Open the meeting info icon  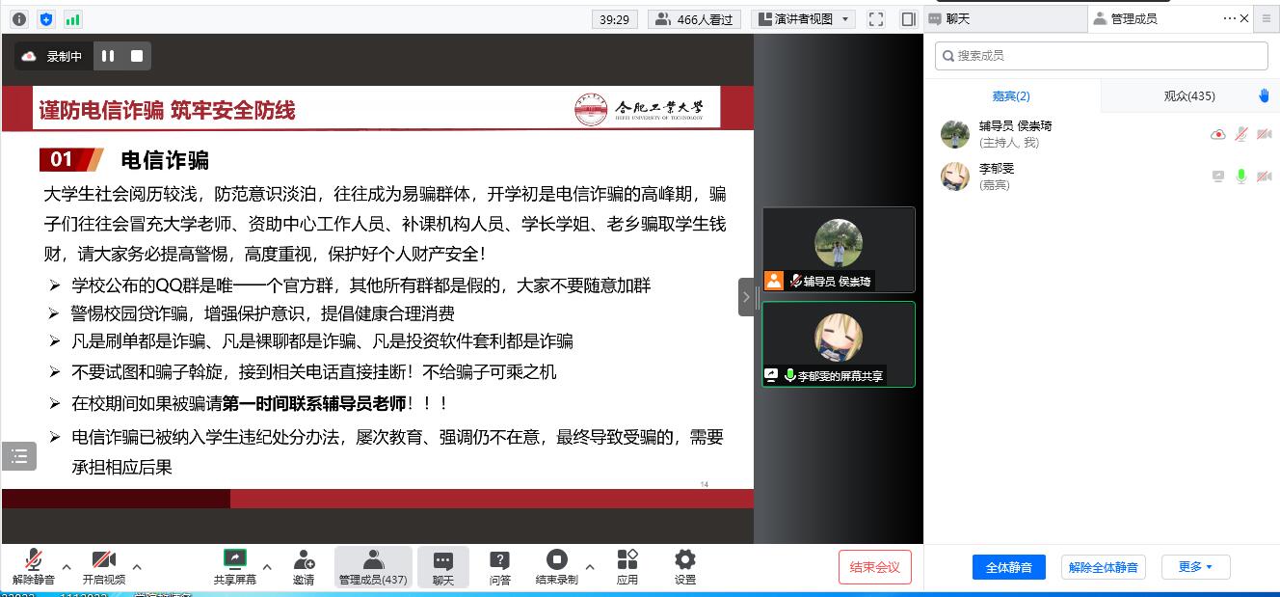19,19
